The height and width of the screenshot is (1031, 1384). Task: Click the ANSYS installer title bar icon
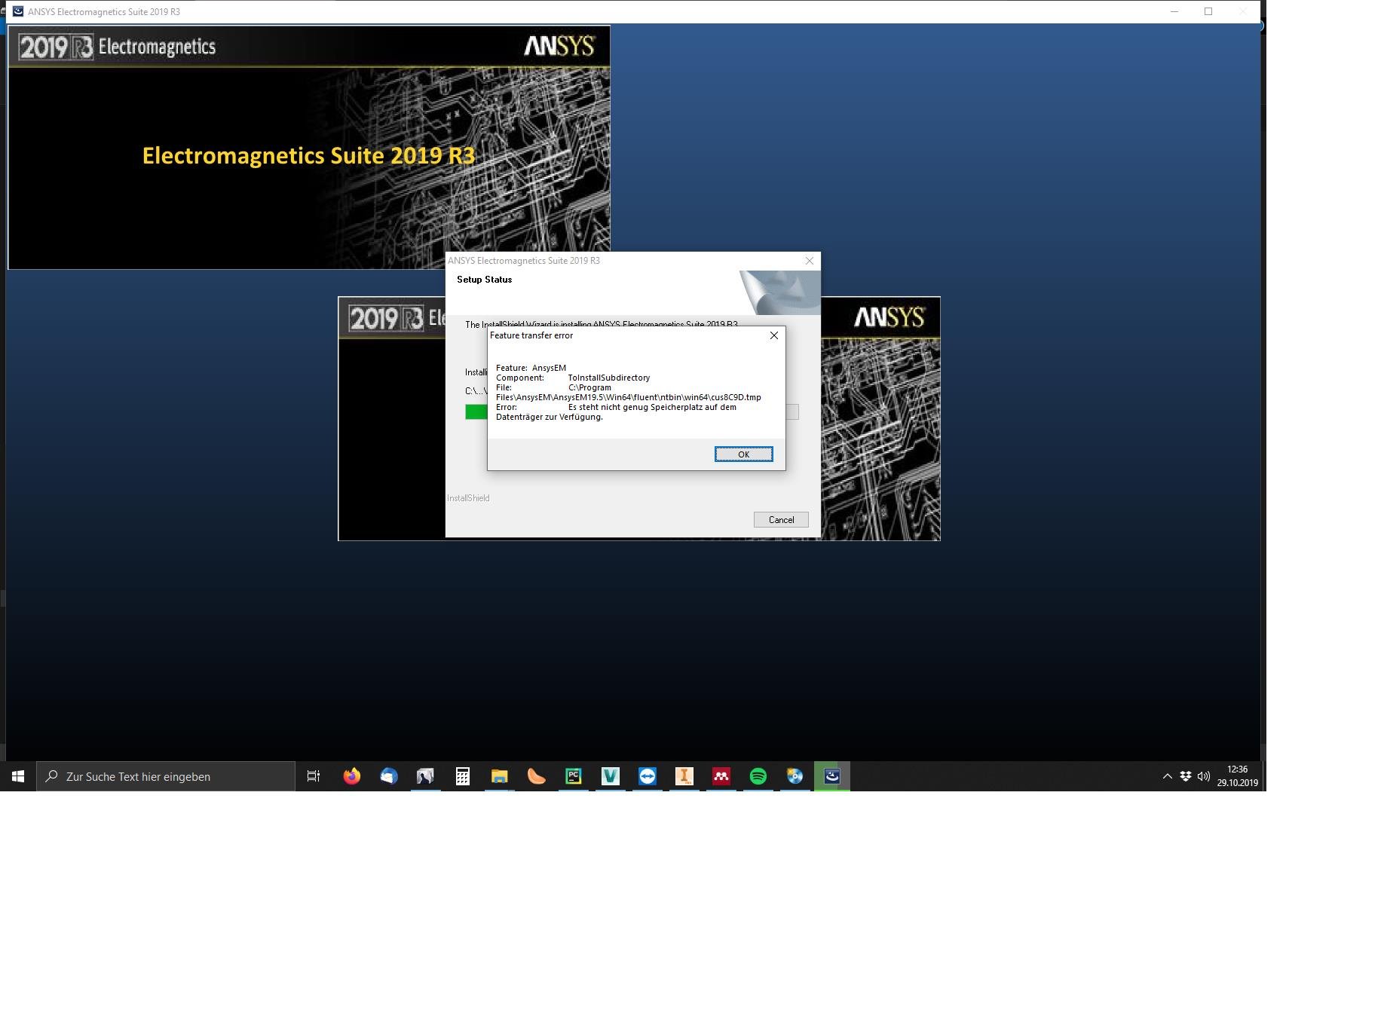18,11
